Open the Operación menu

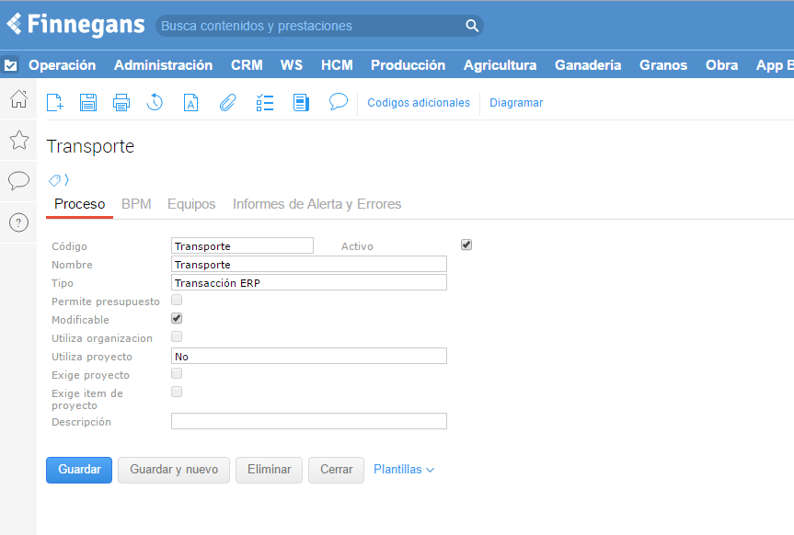tap(63, 65)
